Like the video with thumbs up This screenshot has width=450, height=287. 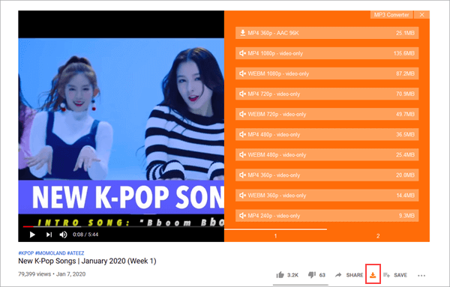pyautogui.click(x=280, y=275)
